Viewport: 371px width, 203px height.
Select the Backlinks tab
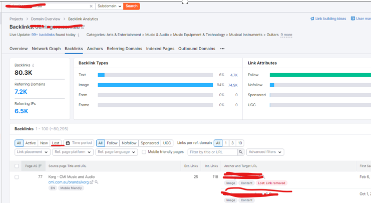click(74, 49)
